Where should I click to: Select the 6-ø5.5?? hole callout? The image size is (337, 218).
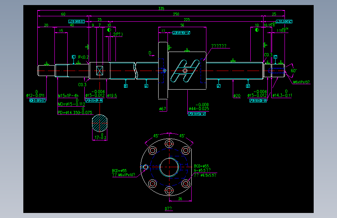click(202, 170)
